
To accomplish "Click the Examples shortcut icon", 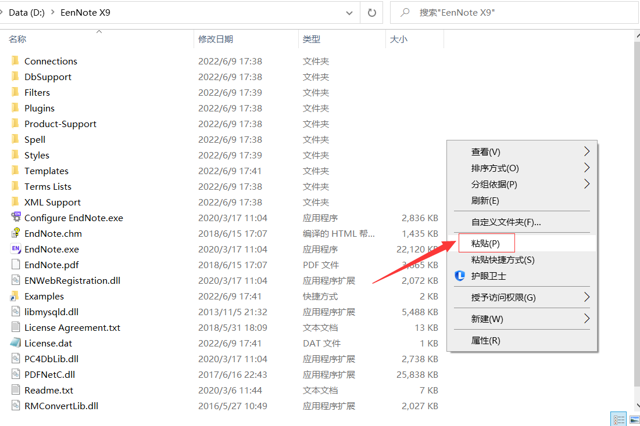I will pyautogui.click(x=15, y=296).
